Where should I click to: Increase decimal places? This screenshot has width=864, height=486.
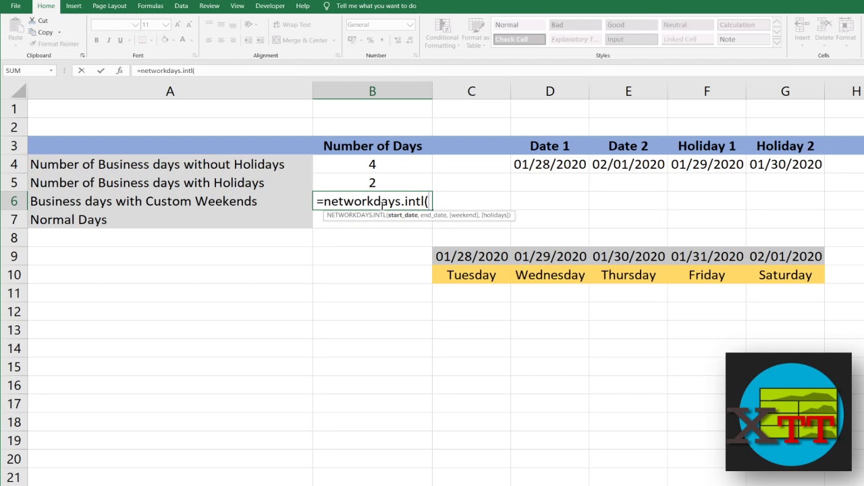pyautogui.click(x=396, y=40)
